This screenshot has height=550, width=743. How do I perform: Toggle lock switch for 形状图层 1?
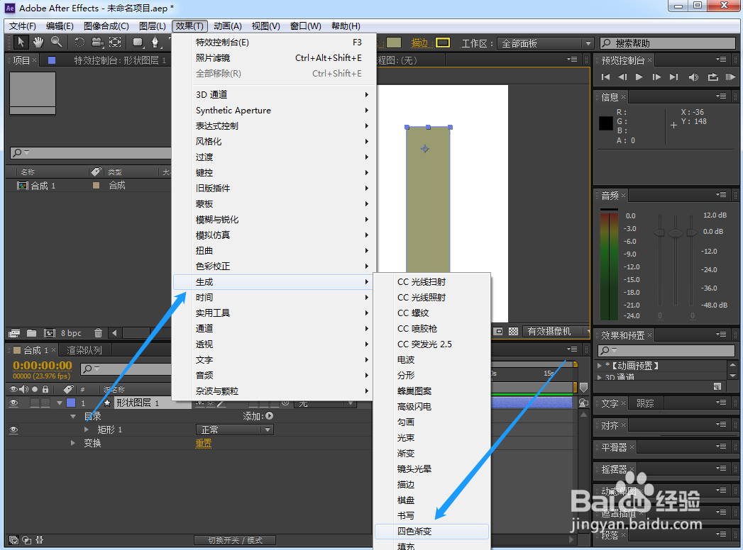(45, 403)
